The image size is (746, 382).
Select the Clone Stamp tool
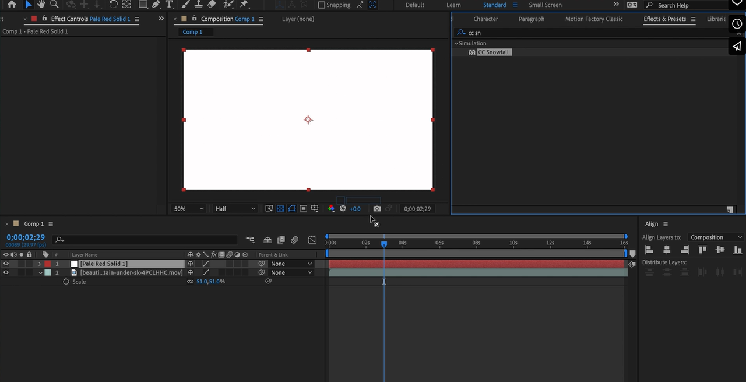[198, 5]
